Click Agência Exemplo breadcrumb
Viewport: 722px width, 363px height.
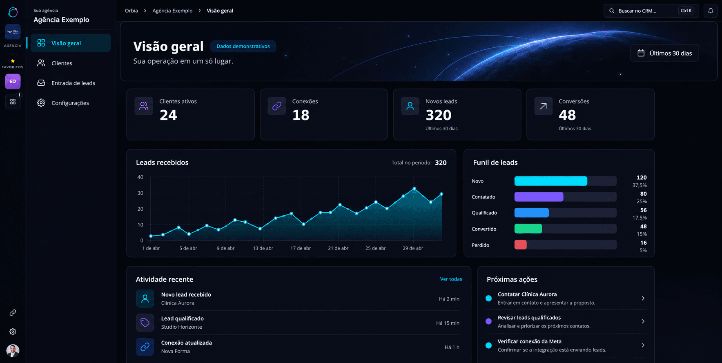click(x=172, y=11)
